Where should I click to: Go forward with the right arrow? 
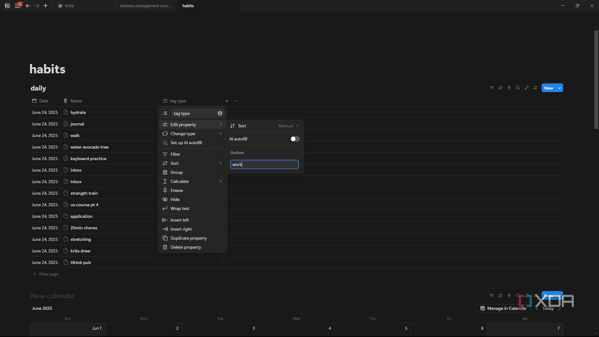tap(37, 6)
